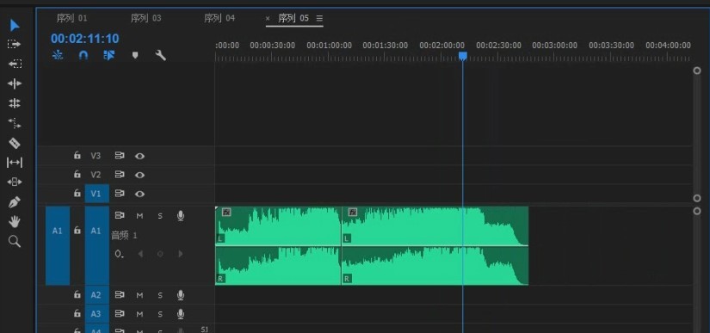The image size is (710, 333).
Task: Pick the Razor tool
Action: point(15,144)
